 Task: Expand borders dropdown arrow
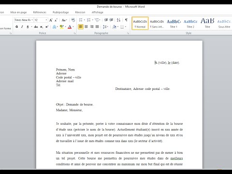pos(126,27)
